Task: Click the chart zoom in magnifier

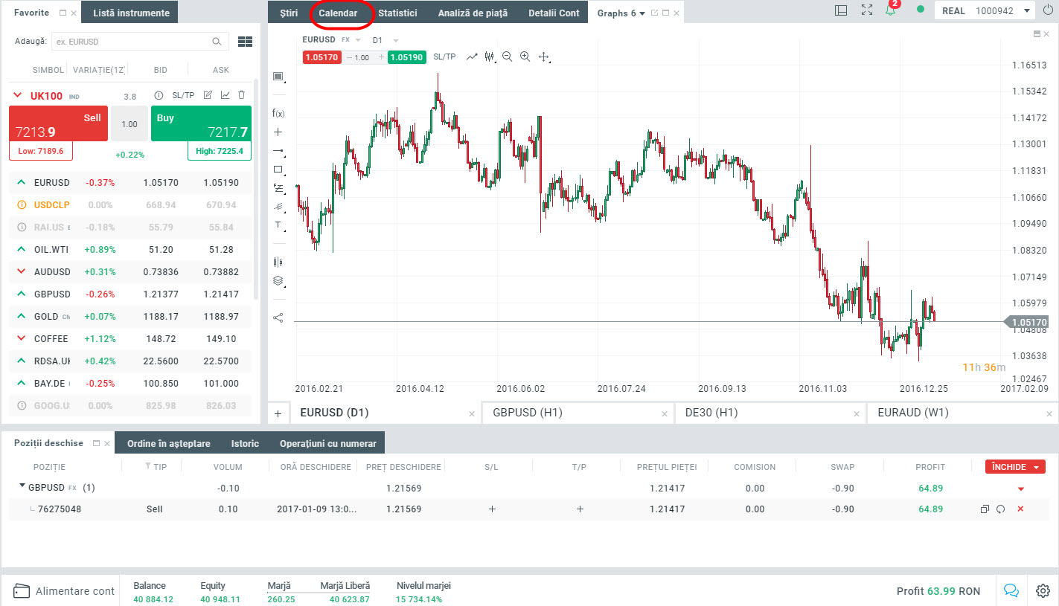Action: click(x=525, y=57)
